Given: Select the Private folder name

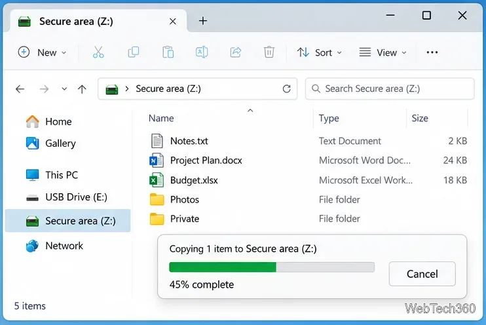Looking at the screenshot, I should click(185, 219).
